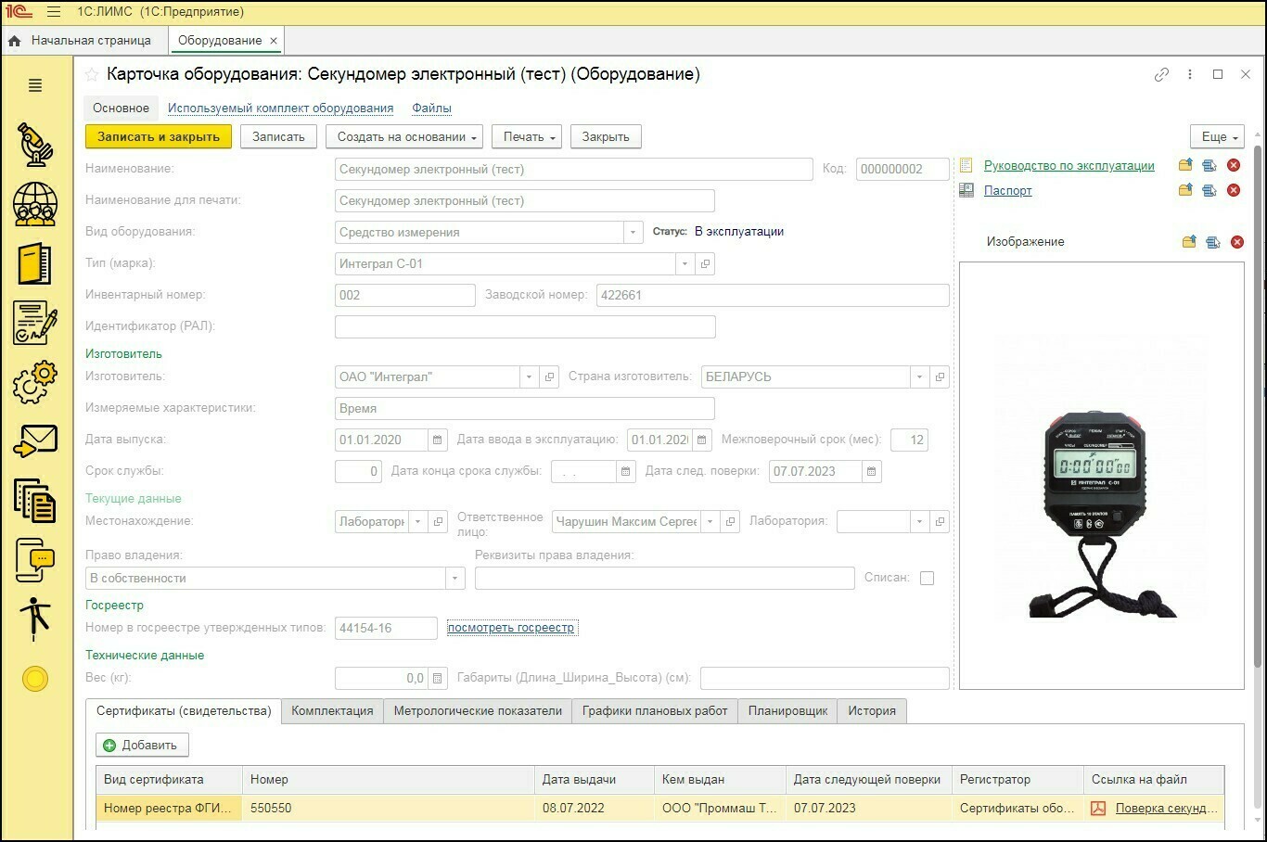This screenshot has width=1267, height=842.
Task: Click the gears settings sidebar icon
Action: coord(35,381)
